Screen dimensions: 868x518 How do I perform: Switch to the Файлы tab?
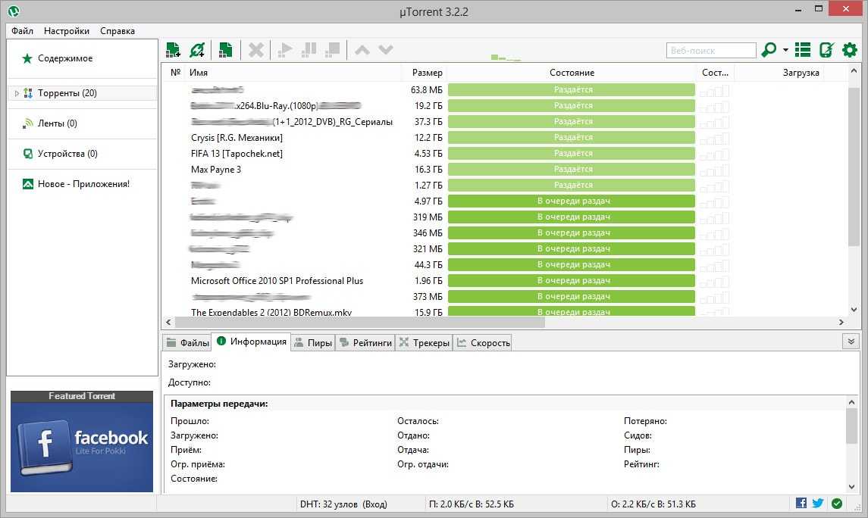point(188,343)
